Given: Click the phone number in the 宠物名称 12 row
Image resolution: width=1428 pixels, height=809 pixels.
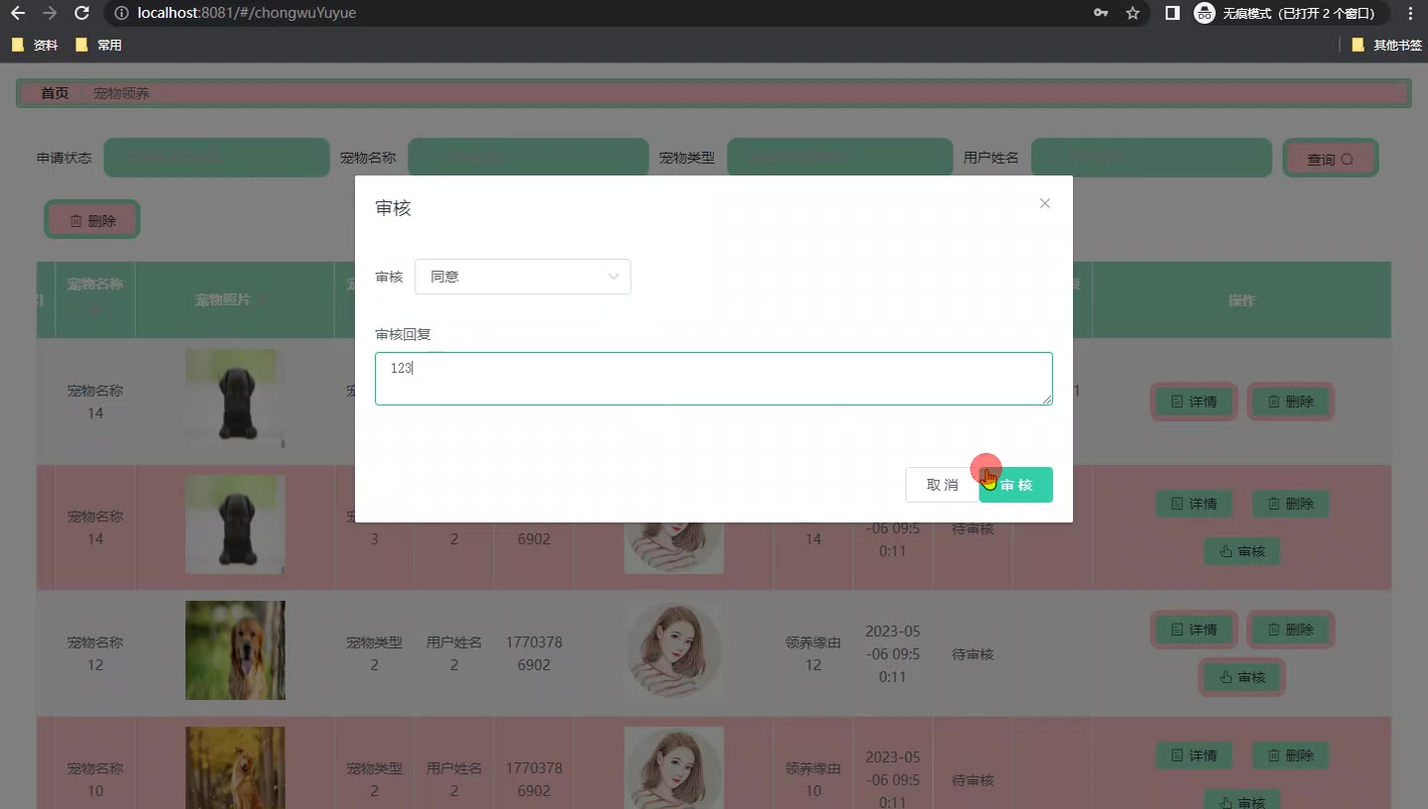Looking at the screenshot, I should click(534, 653).
